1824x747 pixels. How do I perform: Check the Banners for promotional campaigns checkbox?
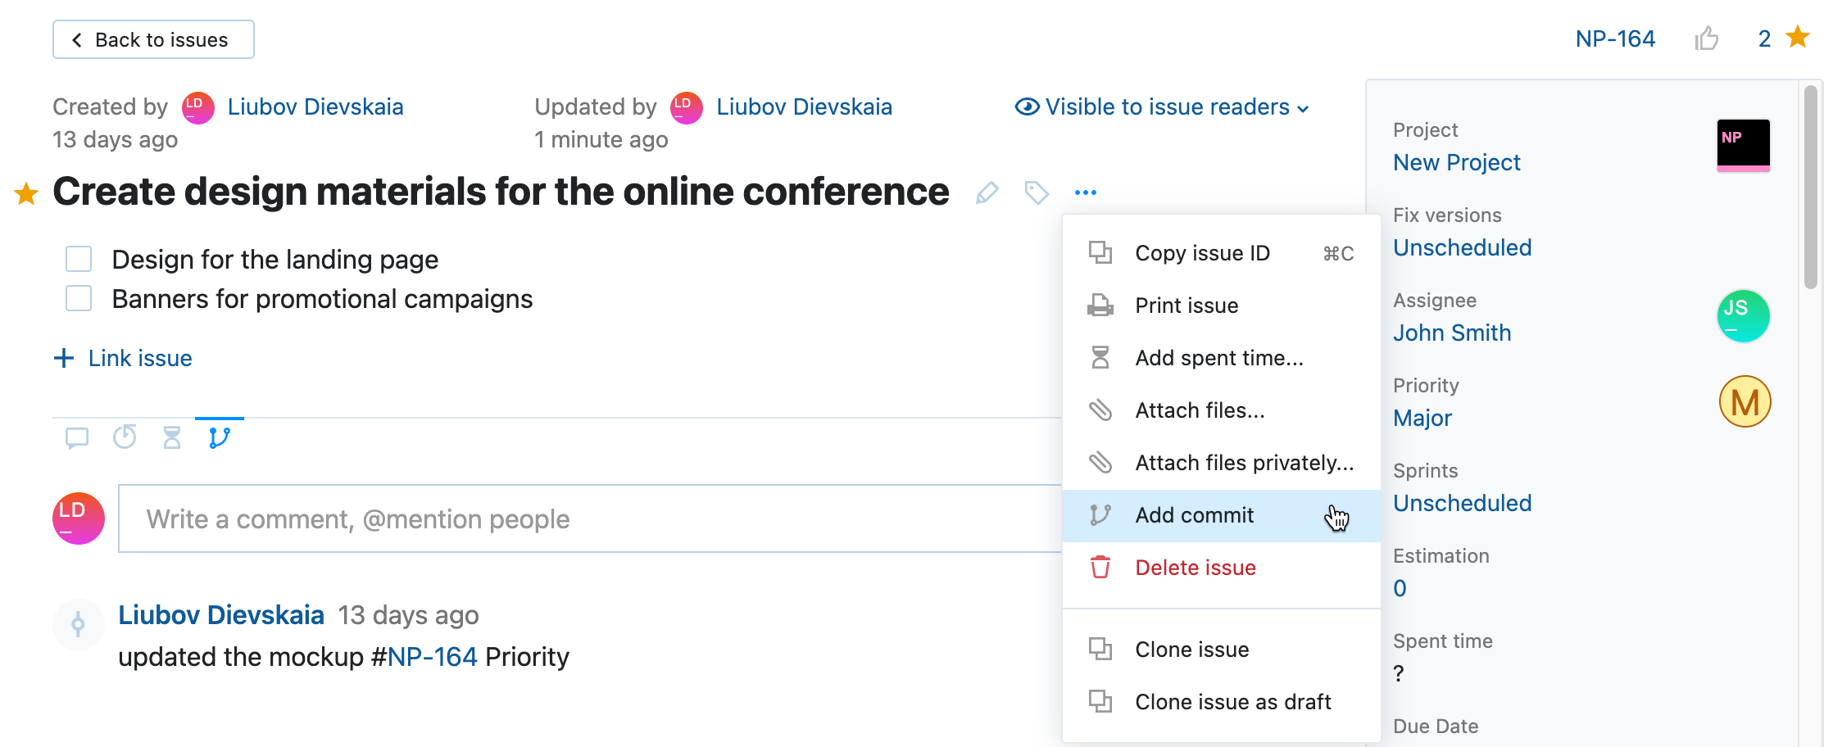(78, 298)
